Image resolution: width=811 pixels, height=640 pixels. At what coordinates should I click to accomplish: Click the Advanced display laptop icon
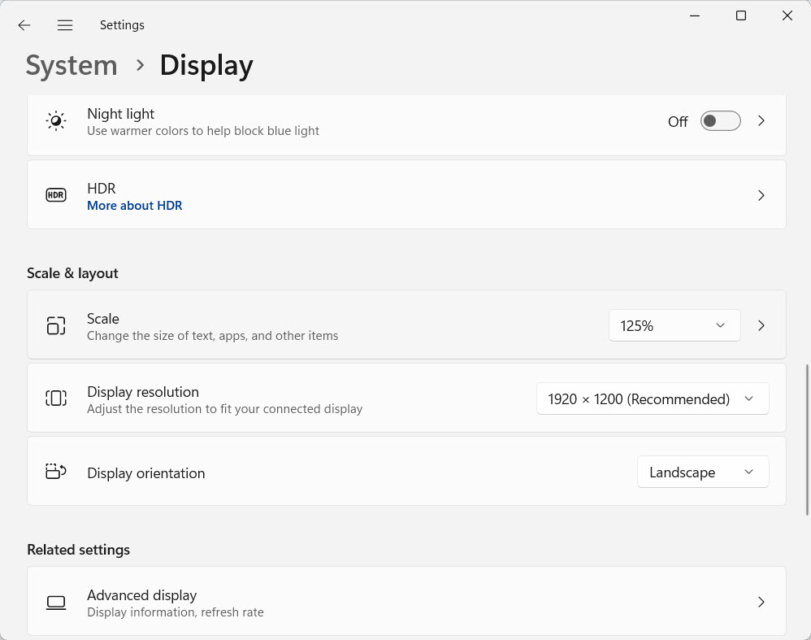55,603
